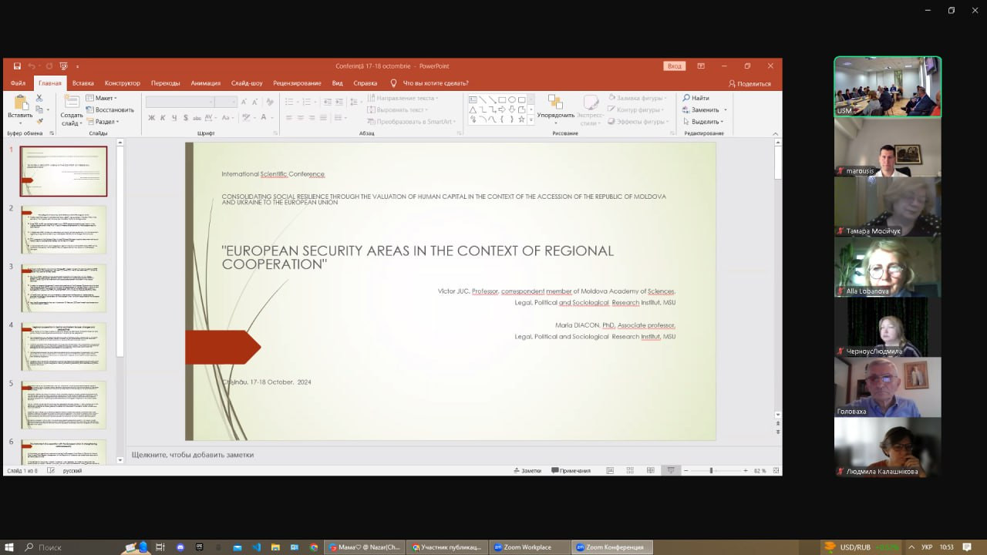Viewport: 987px width, 555px height.
Task: Open the Insert (Вставка) ribbon tab
Action: click(83, 83)
